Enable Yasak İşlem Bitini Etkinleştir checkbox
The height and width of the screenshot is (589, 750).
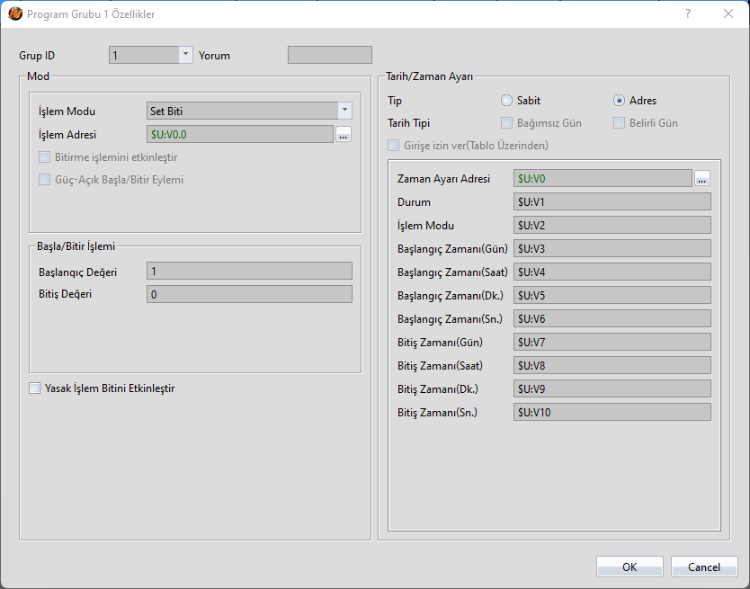tap(35, 388)
